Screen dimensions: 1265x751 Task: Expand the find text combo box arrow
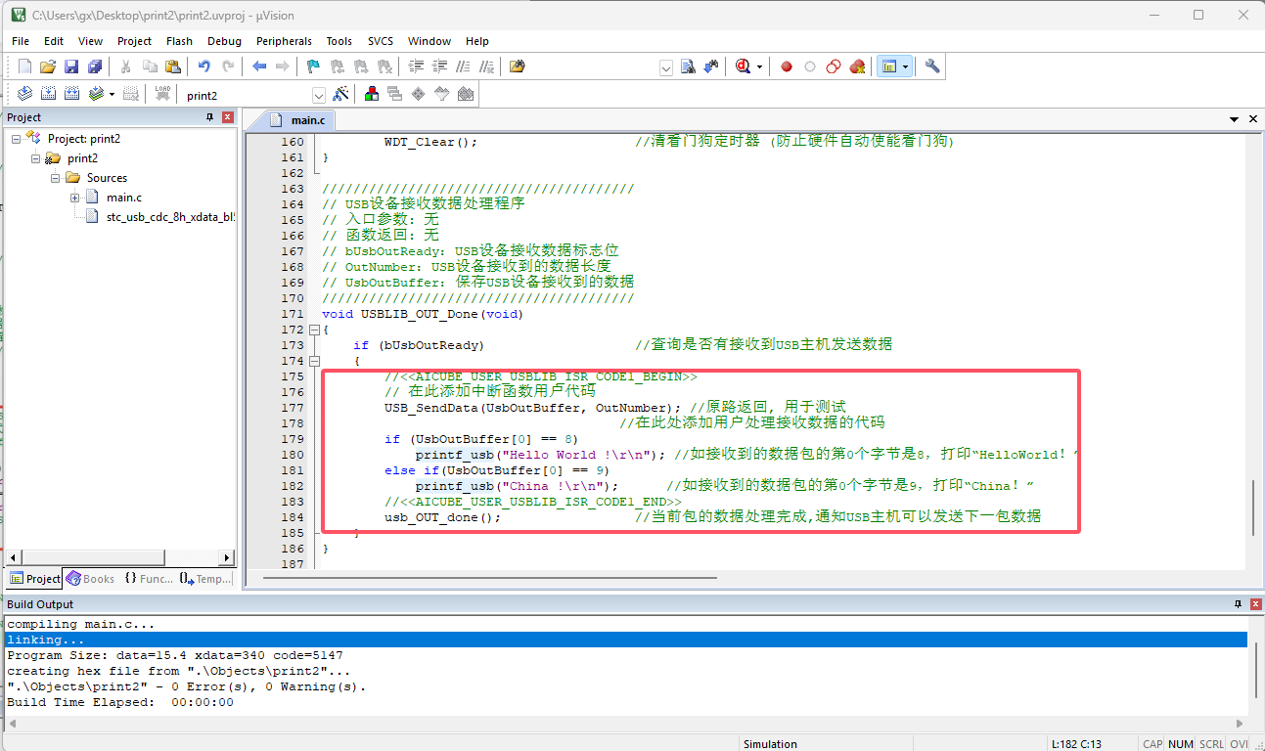(x=666, y=67)
